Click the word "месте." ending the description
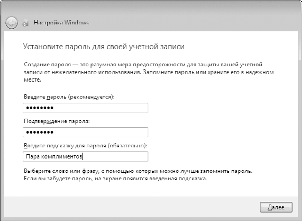302x221 pixels. coord(33,79)
